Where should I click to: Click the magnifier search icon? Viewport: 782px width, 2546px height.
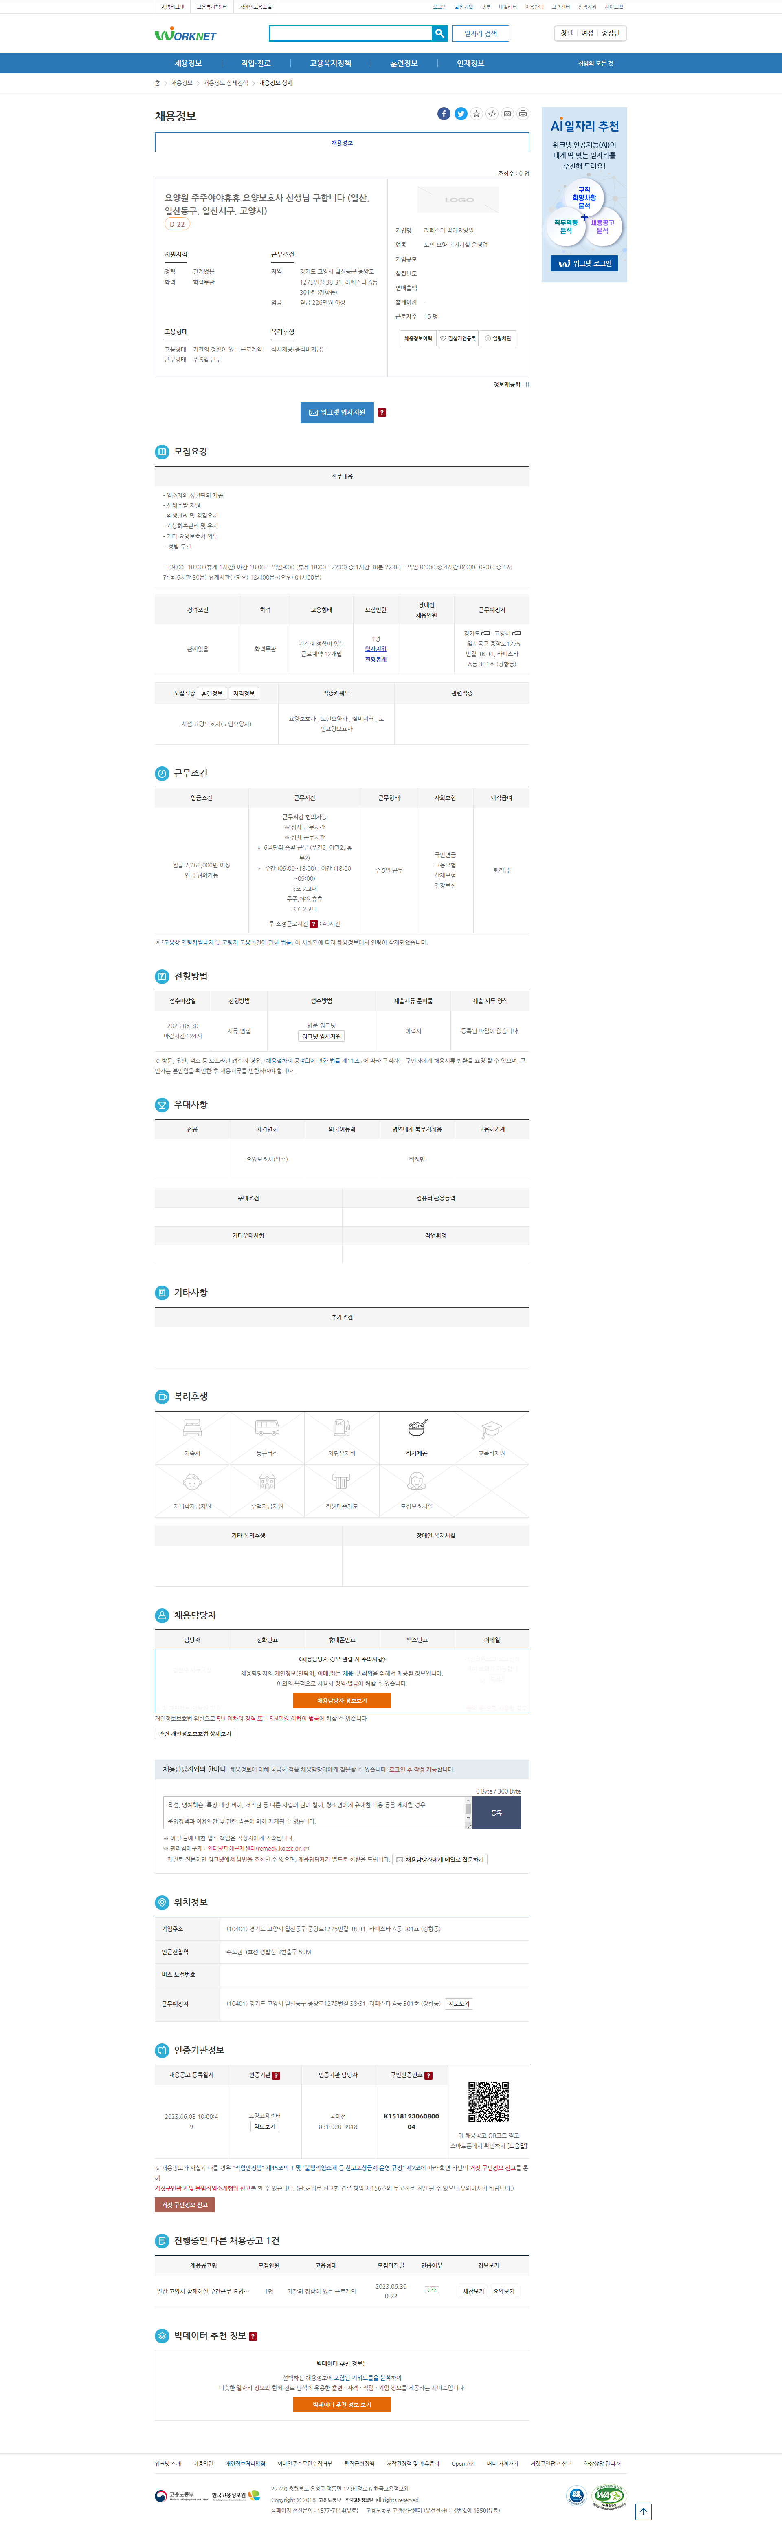439,33
